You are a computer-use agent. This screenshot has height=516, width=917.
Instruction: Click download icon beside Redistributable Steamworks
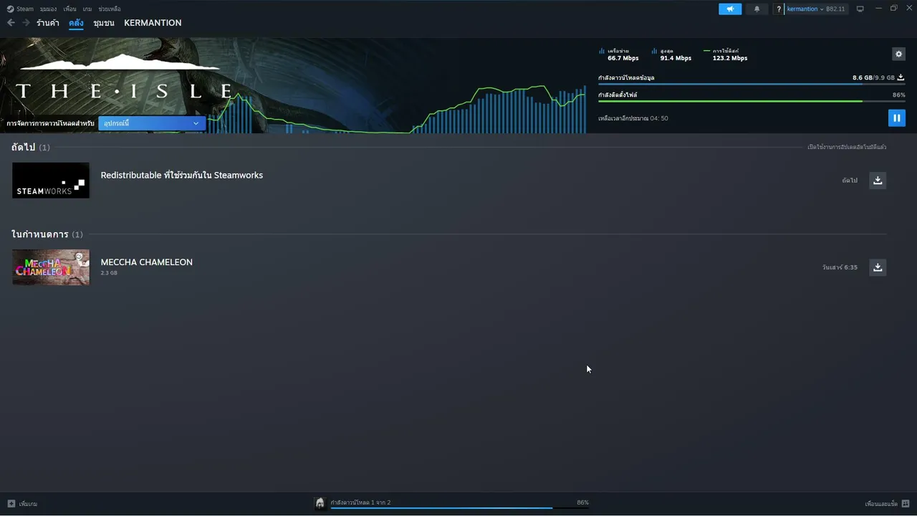pyautogui.click(x=878, y=181)
